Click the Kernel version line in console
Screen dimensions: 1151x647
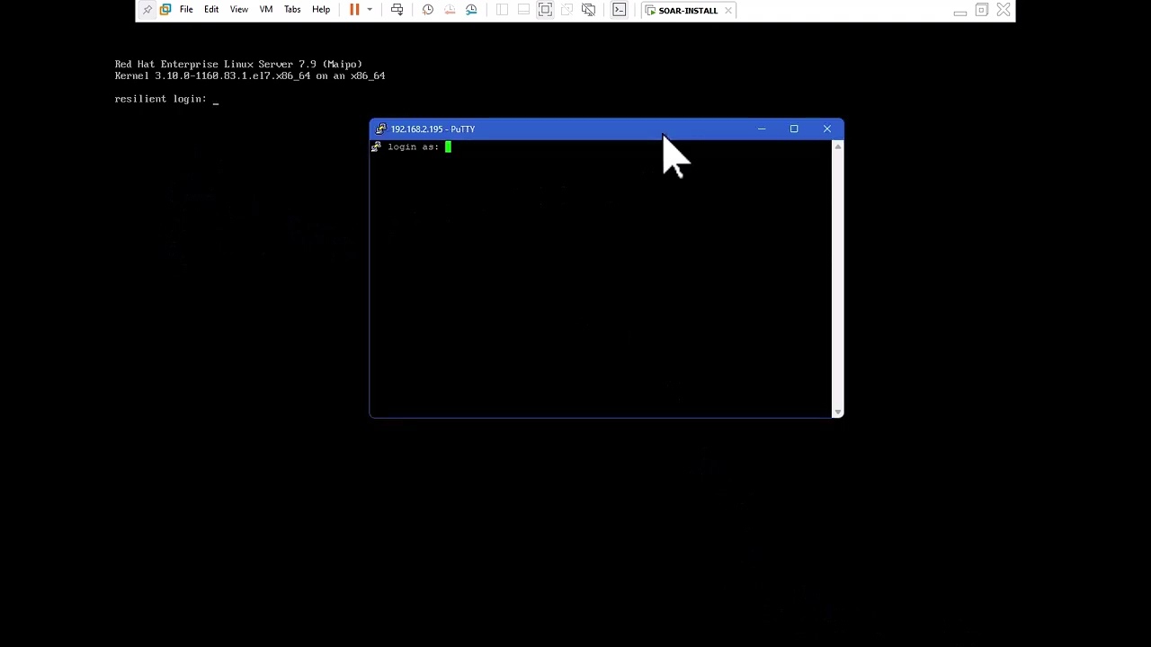pos(250,75)
